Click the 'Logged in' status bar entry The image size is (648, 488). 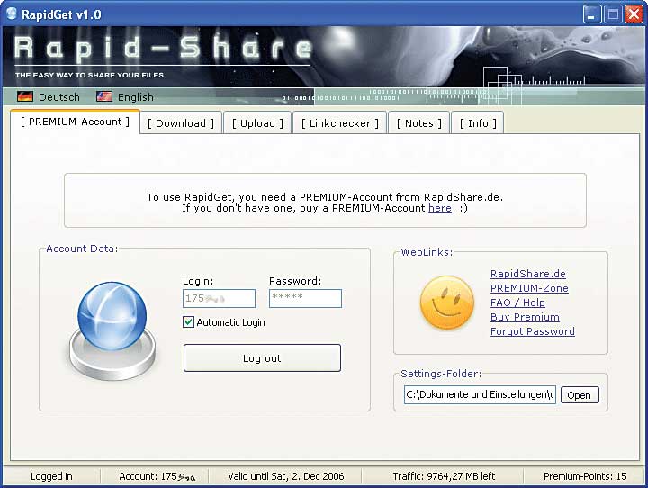tap(51, 476)
